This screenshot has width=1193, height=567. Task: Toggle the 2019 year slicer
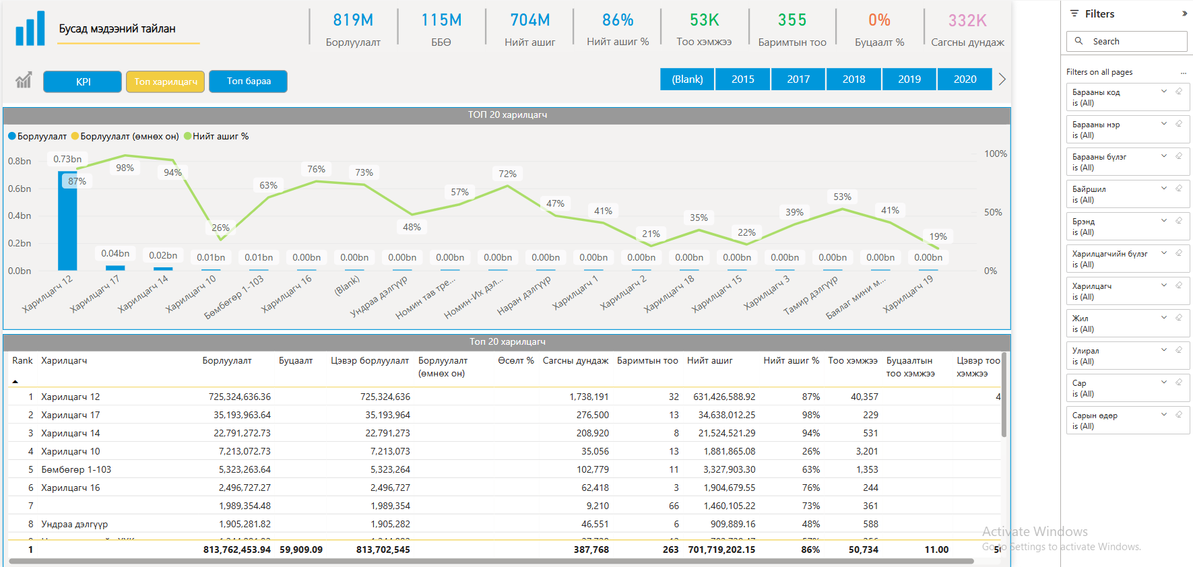909,79
